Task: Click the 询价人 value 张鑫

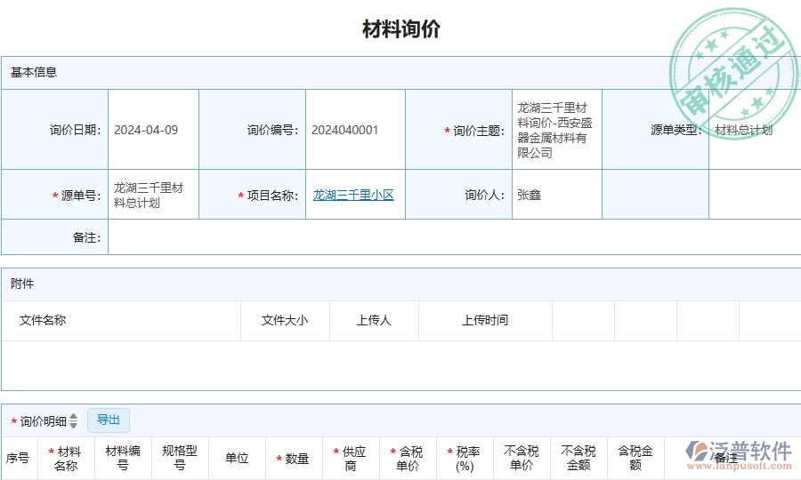Action: (x=529, y=195)
